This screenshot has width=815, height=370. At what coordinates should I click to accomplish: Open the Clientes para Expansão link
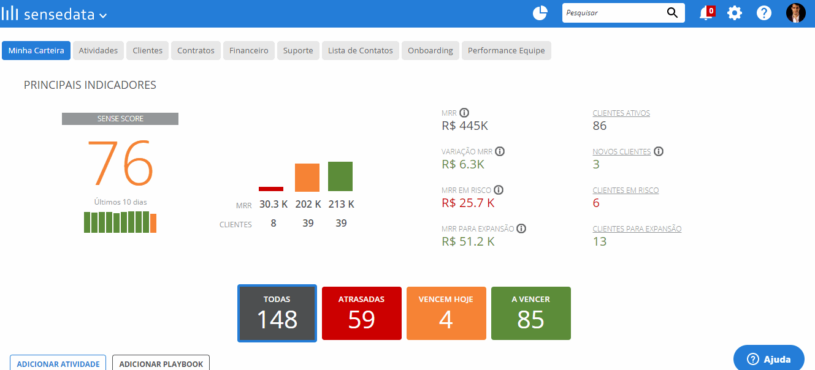(x=637, y=229)
